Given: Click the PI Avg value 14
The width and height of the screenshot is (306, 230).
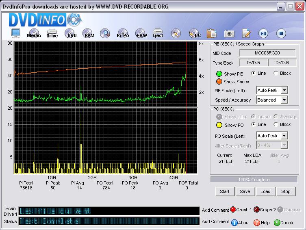Looking at the screenshot, I should [79, 188].
